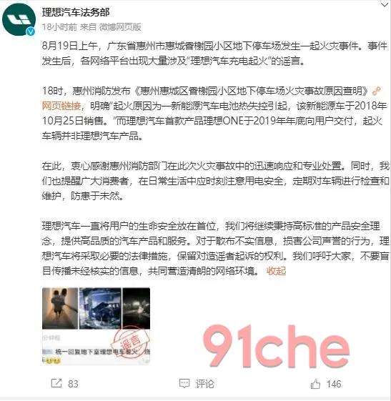This screenshot has width=391, height=401.
Task: Open the dark smoky garage thumbnail
Action: (x=136, y=308)
